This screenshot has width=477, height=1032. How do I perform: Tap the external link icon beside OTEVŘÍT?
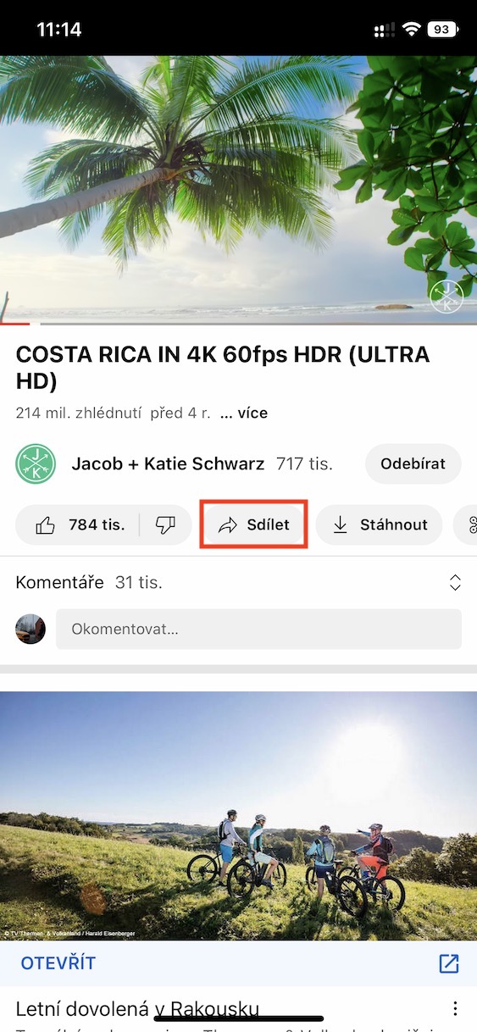pos(448,963)
